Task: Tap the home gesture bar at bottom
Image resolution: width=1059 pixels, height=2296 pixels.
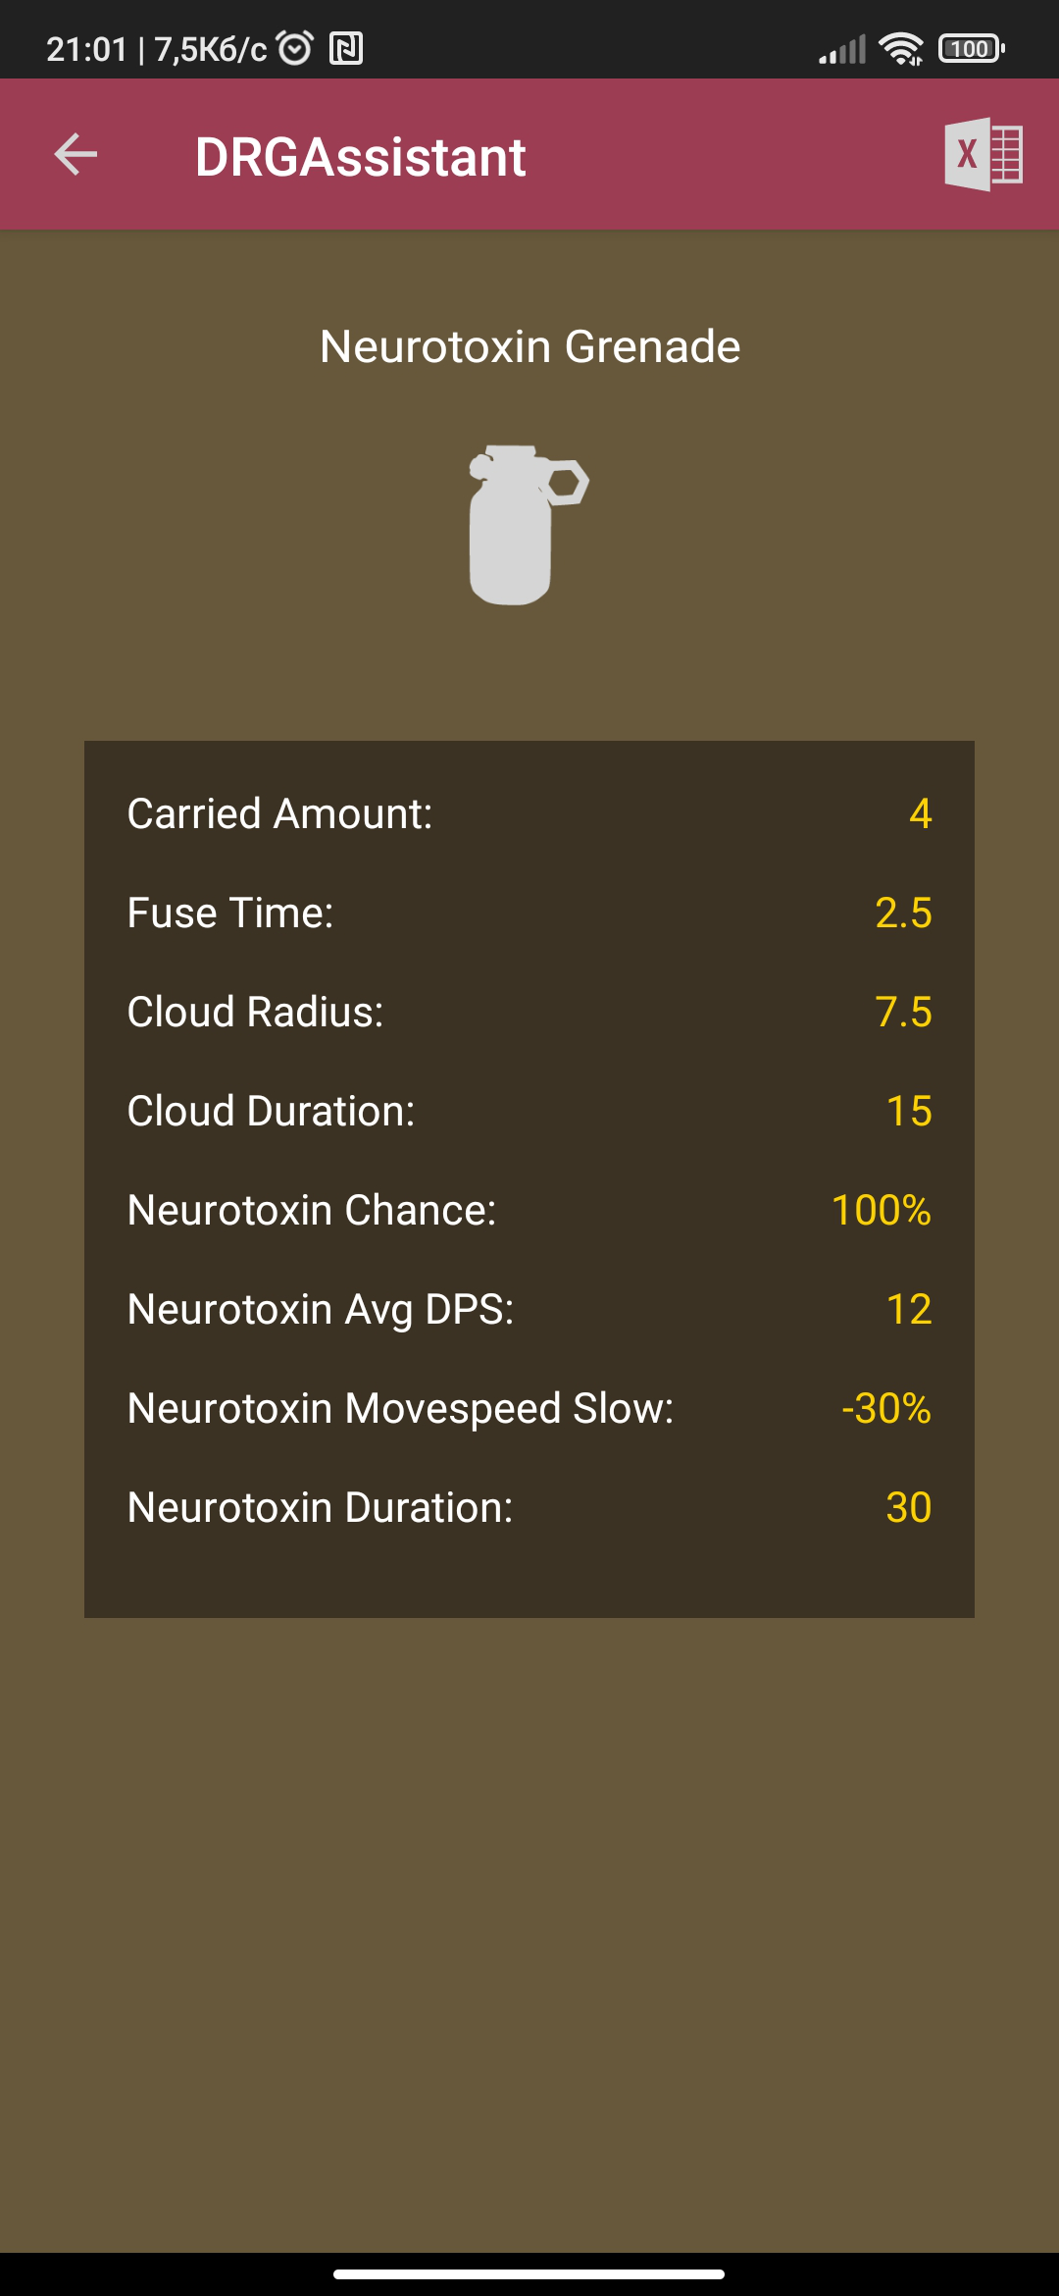Action: point(529,2273)
